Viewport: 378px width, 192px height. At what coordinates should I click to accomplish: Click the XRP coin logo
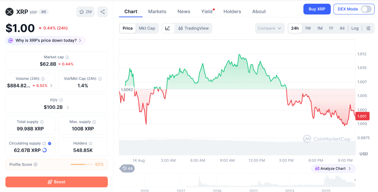(x=10, y=12)
